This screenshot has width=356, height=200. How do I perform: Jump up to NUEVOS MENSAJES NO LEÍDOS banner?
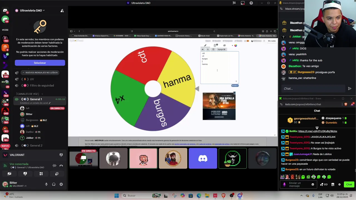point(39,72)
